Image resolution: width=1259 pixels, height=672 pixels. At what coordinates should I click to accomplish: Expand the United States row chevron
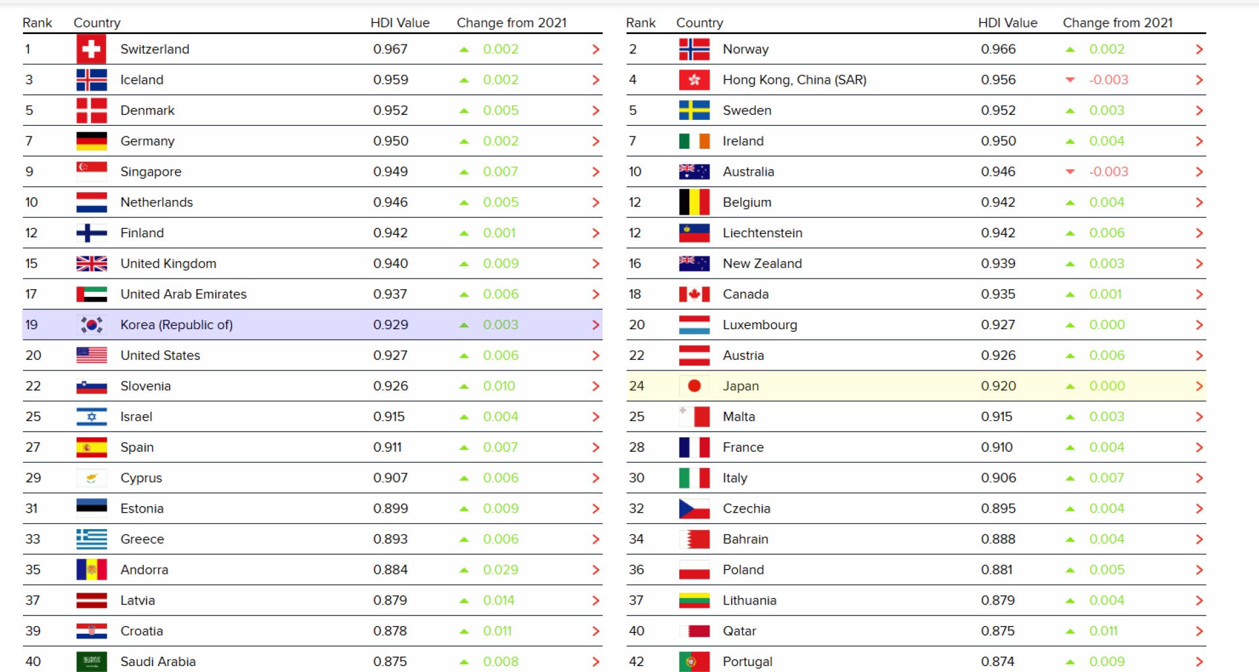[x=595, y=355]
